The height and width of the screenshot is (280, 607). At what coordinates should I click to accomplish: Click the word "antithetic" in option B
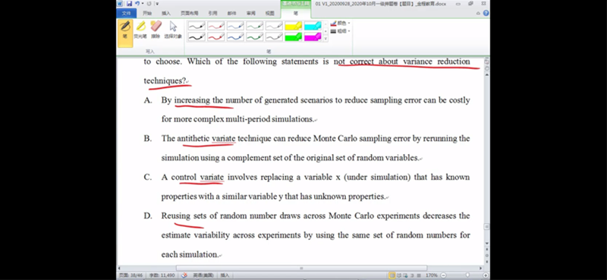(193, 139)
